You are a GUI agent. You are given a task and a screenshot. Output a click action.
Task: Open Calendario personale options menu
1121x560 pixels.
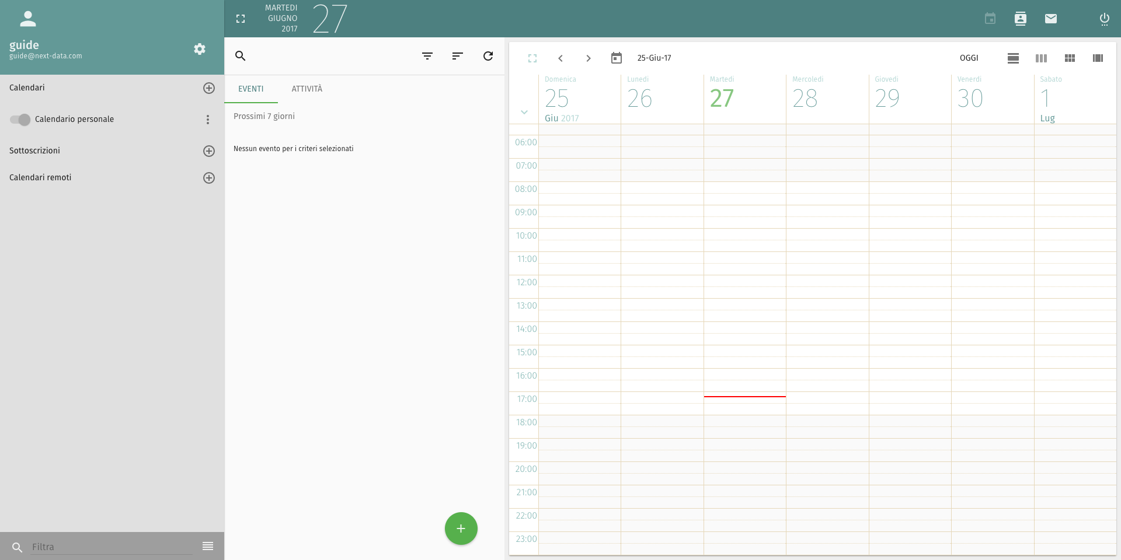point(208,120)
